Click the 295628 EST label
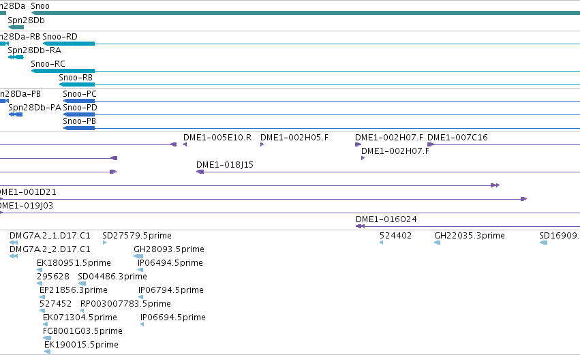The image size is (580, 355). click(x=53, y=277)
